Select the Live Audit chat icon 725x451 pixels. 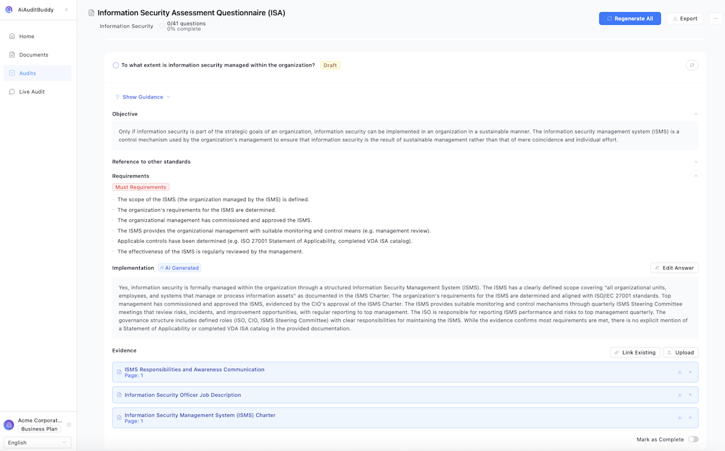point(12,91)
